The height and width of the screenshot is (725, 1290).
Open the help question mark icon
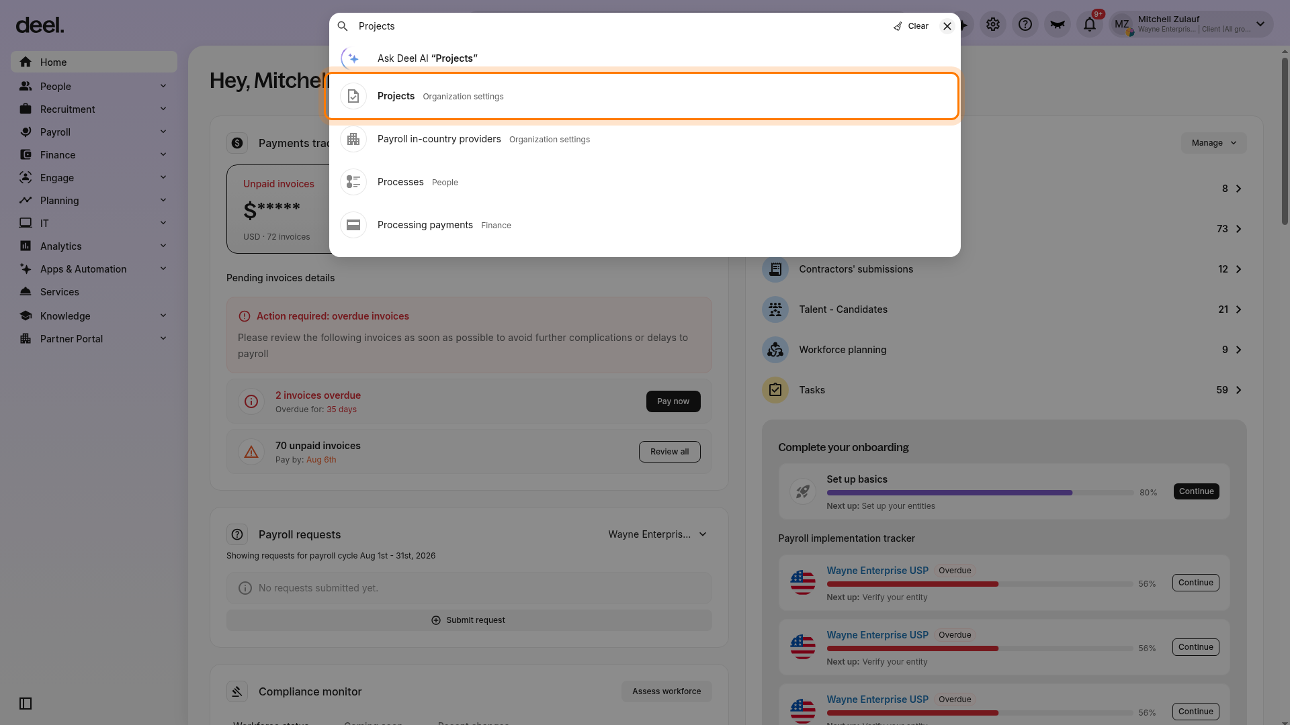tap(1025, 25)
